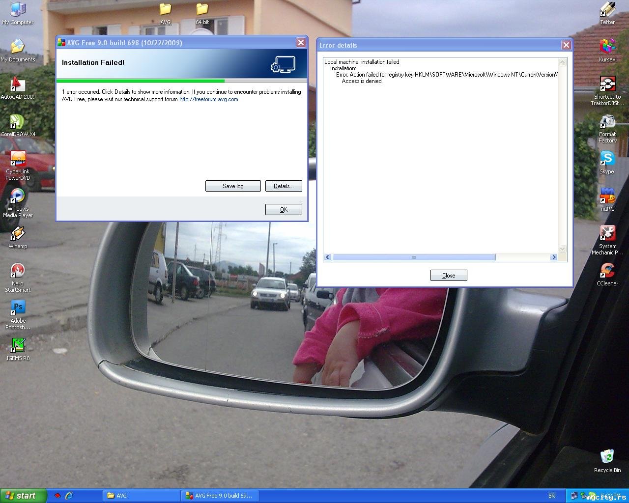Click the up scroll arrow in Error details
This screenshot has height=503, width=629.
click(563, 62)
